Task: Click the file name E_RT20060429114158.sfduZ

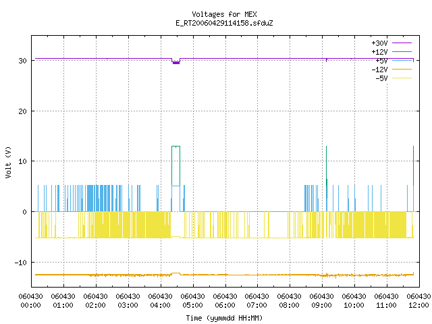Action: click(x=224, y=23)
